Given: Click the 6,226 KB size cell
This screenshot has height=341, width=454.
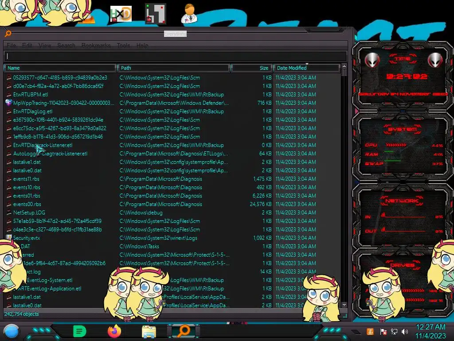Looking at the screenshot, I should (262, 196).
